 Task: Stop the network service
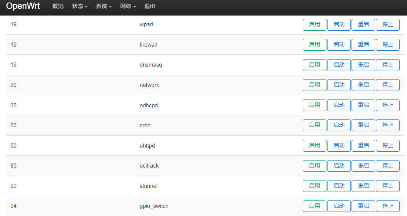387,85
